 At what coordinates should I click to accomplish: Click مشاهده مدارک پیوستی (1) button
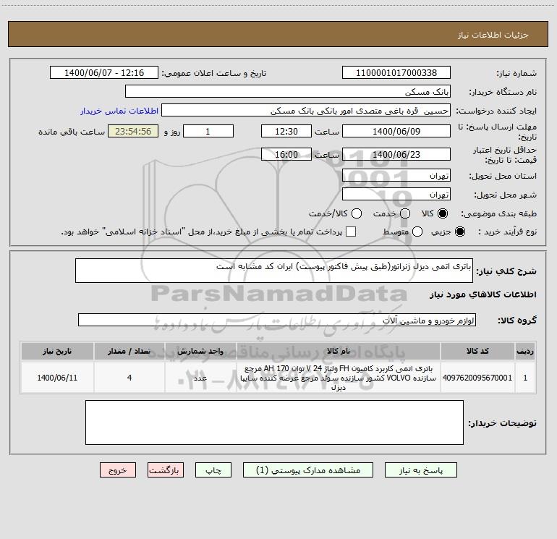point(308,470)
